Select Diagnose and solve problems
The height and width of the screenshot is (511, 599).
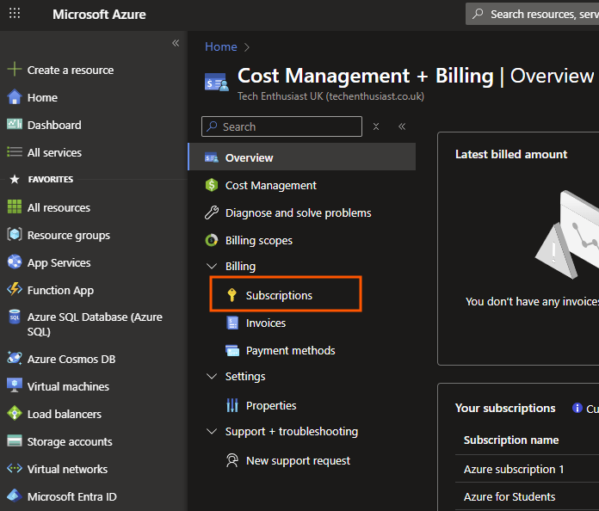pos(298,212)
